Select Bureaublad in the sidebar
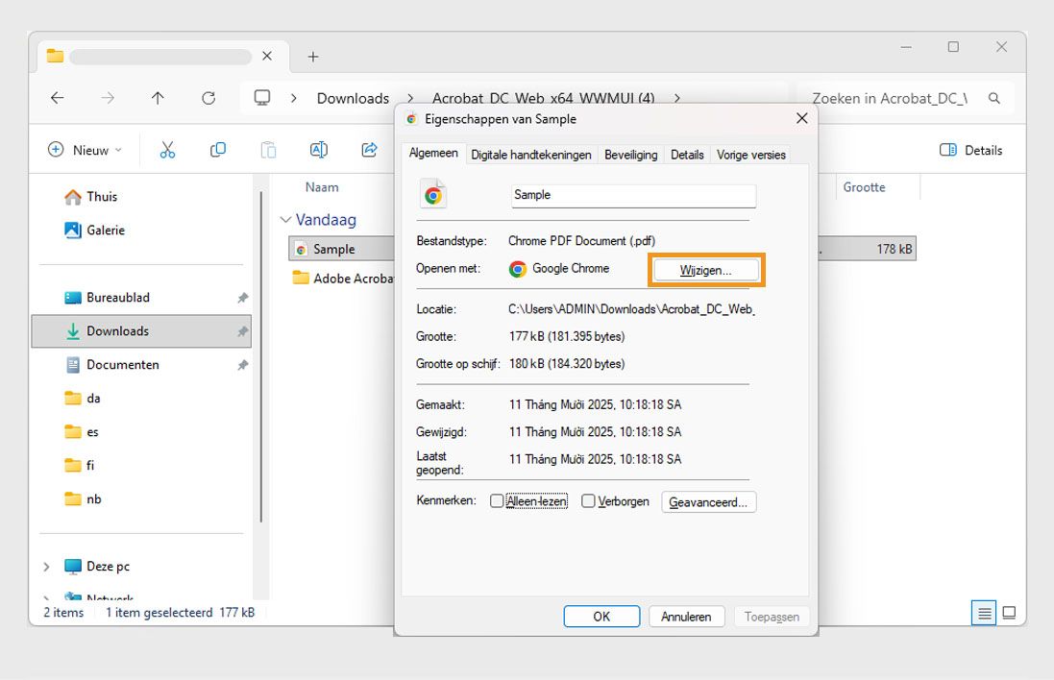The image size is (1054, 680). coord(117,298)
